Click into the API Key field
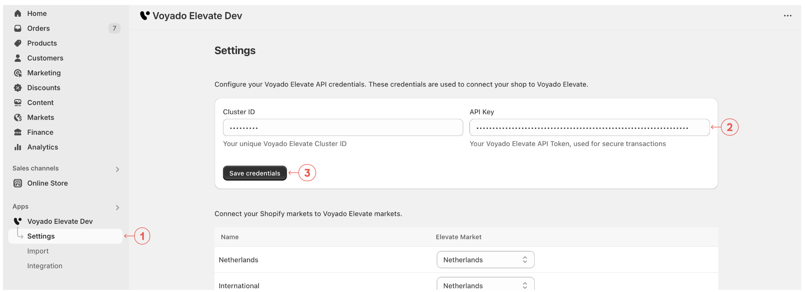Image resolution: width=805 pixels, height=292 pixels. tap(589, 128)
